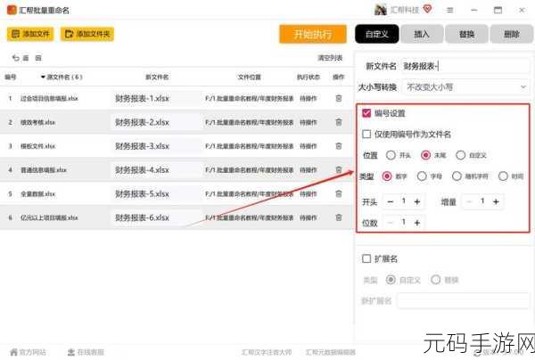The image size is (535, 360).
Task: Choose 字母 as numbering type
Action: pos(422,176)
